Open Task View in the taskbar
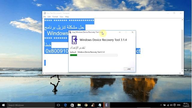 click(58, 105)
